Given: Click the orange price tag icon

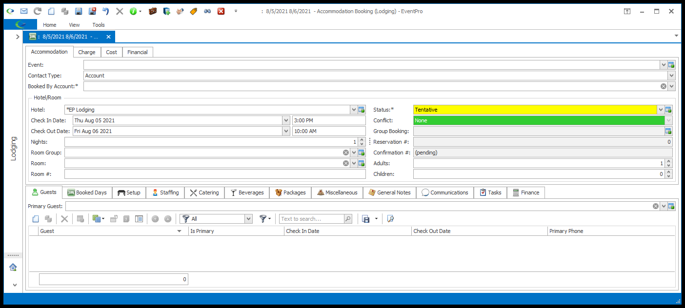Looking at the screenshot, I should pyautogui.click(x=194, y=11).
